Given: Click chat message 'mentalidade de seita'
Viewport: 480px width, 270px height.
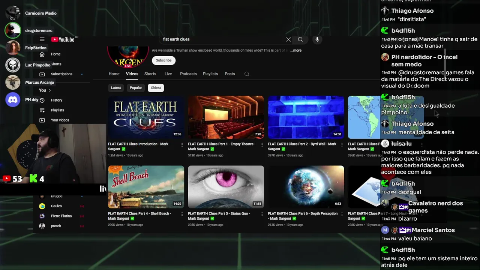Looking at the screenshot, I should tap(426, 132).
